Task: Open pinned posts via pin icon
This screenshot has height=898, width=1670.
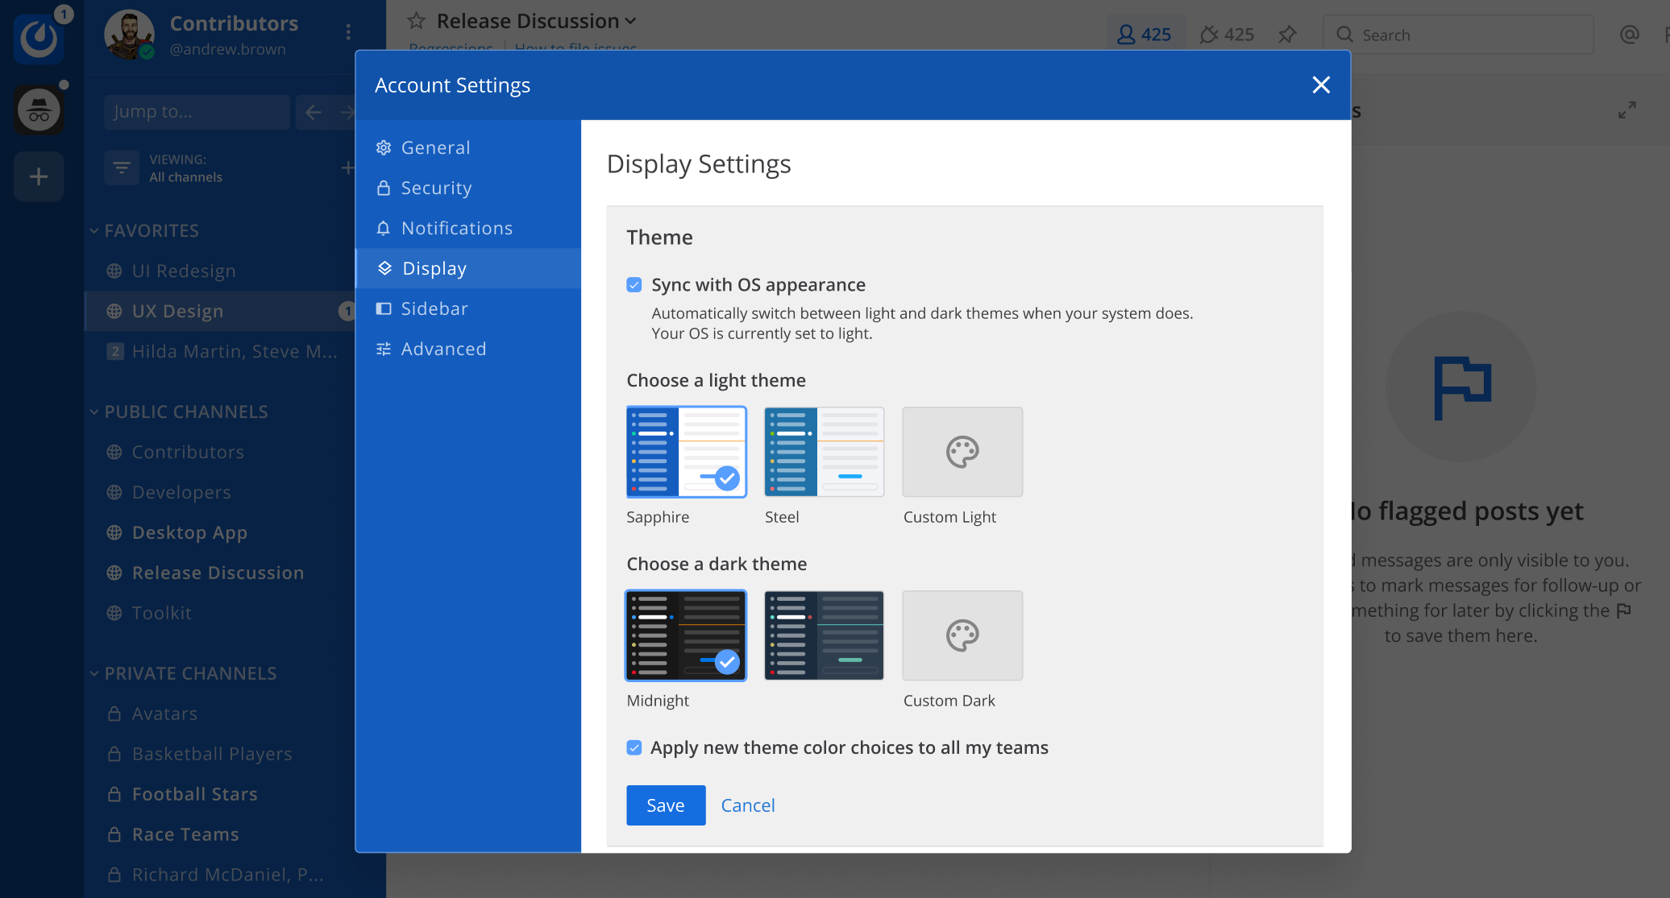Action: (1287, 35)
